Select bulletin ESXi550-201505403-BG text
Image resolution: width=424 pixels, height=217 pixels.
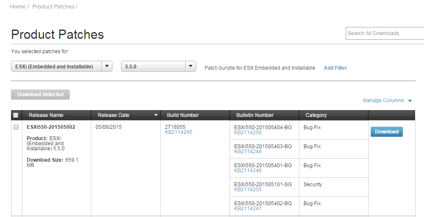click(x=263, y=146)
